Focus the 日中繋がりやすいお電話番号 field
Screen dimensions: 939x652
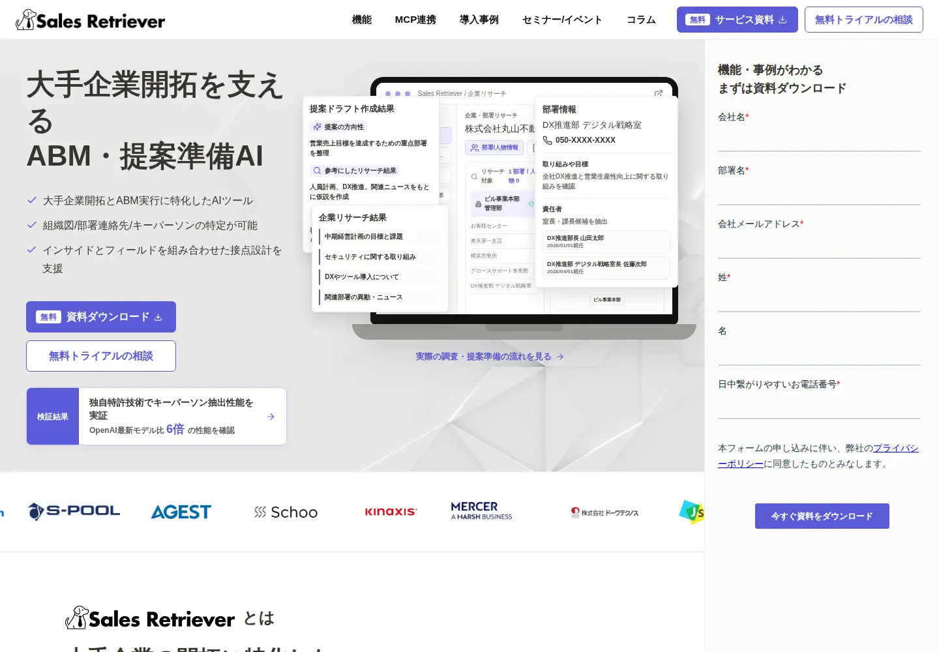[819, 406]
